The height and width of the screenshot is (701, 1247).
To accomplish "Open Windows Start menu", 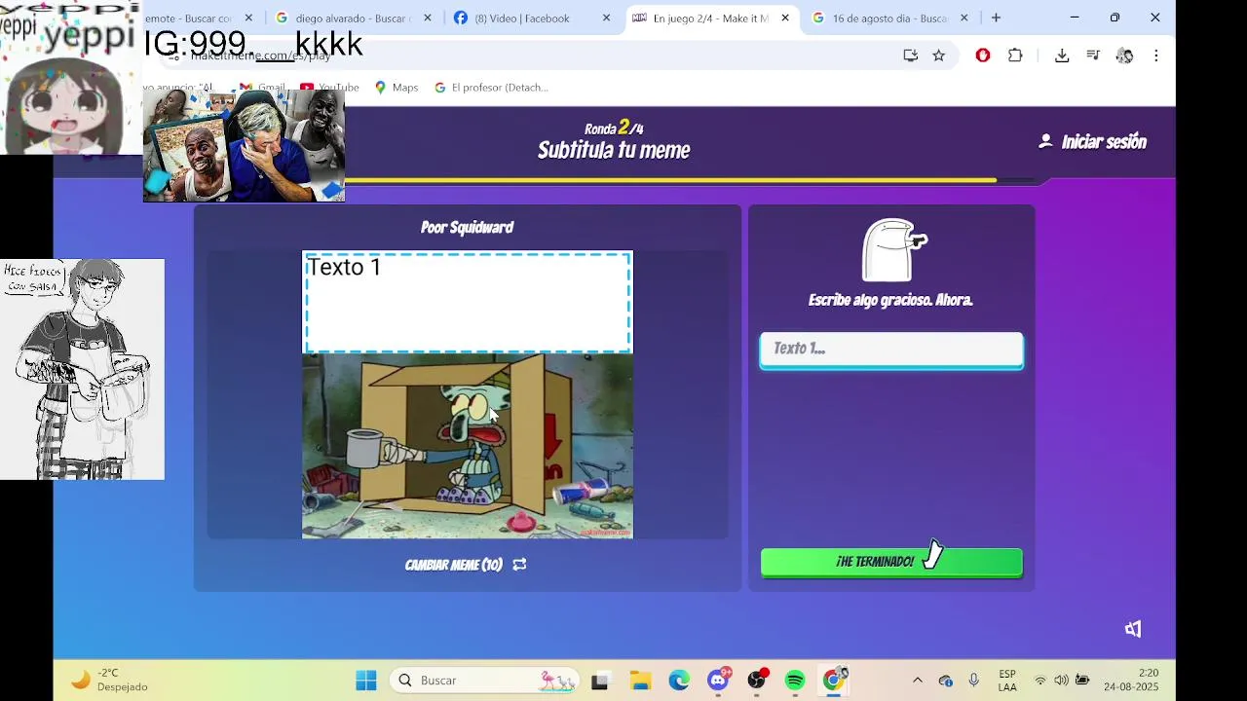I will click(x=366, y=681).
